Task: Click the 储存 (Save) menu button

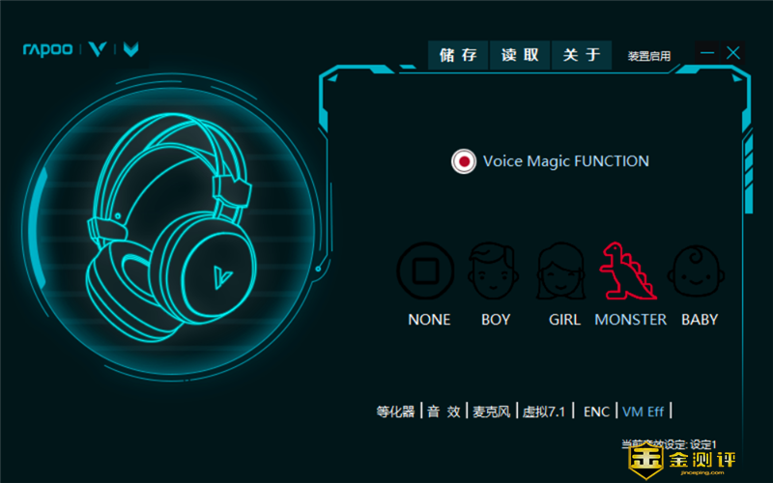Action: click(458, 55)
